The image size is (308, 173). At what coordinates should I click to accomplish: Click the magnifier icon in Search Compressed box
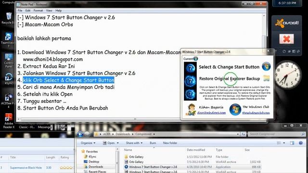click(x=303, y=134)
